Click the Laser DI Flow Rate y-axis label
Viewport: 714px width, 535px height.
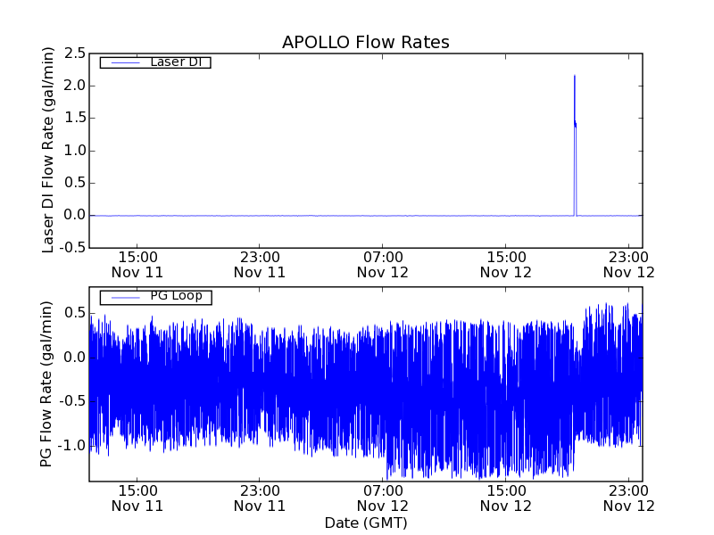49,150
